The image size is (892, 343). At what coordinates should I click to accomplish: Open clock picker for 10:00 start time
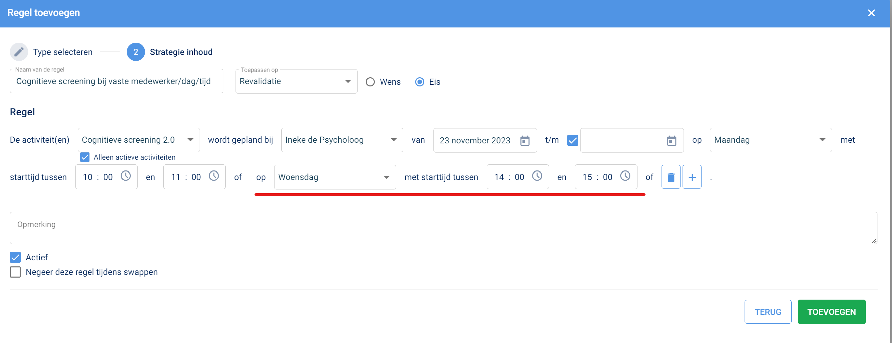pos(126,176)
